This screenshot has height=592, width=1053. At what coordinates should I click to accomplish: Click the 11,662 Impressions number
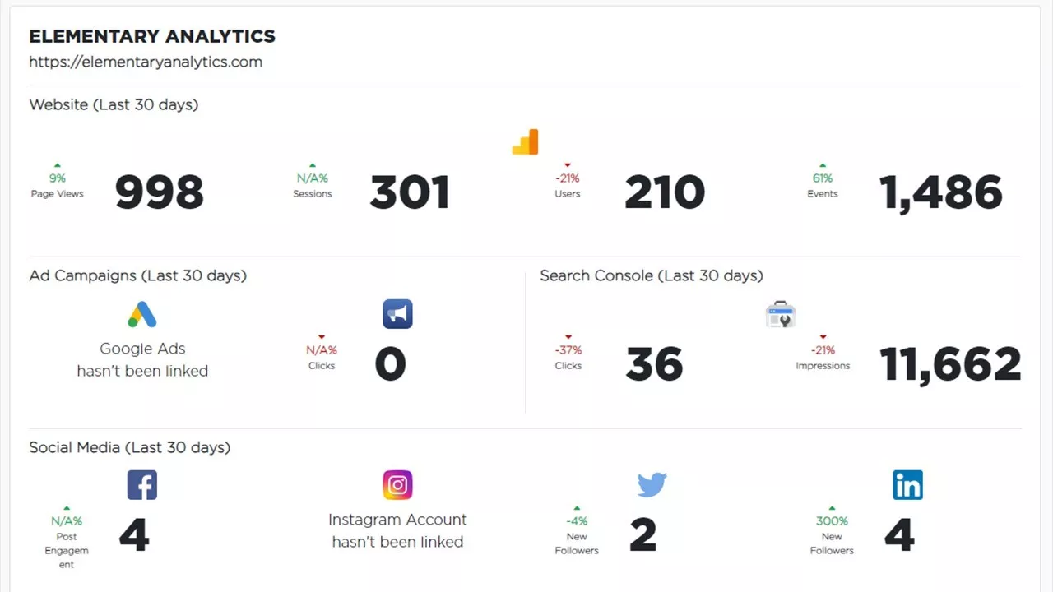950,364
